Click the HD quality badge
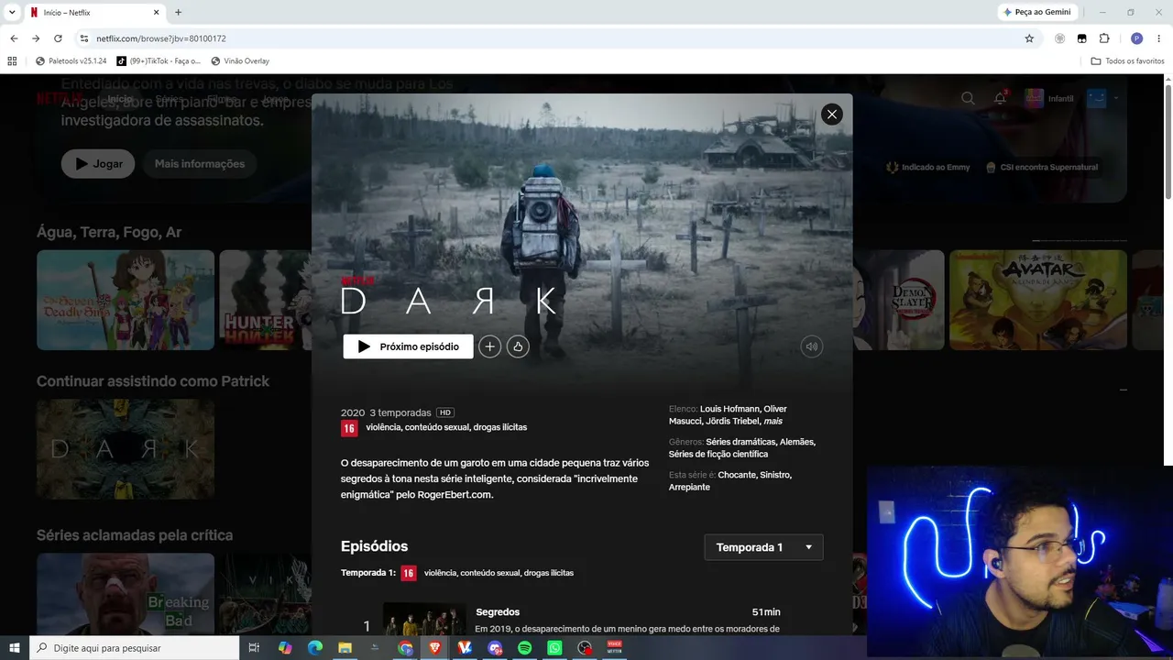The width and height of the screenshot is (1173, 660). pyautogui.click(x=445, y=412)
